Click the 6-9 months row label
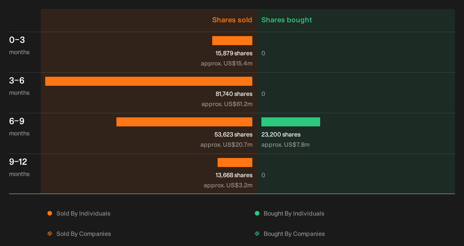The image size is (464, 246). (19, 127)
